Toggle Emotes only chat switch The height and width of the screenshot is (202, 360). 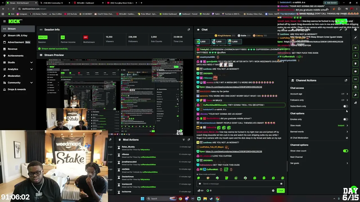[345, 119]
